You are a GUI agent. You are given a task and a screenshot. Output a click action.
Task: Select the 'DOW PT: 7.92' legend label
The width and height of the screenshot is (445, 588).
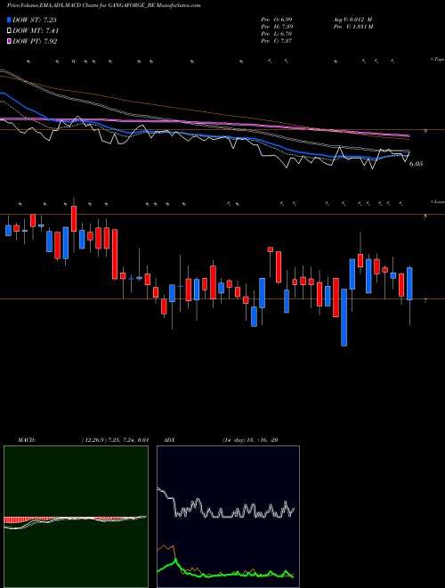(x=35, y=42)
